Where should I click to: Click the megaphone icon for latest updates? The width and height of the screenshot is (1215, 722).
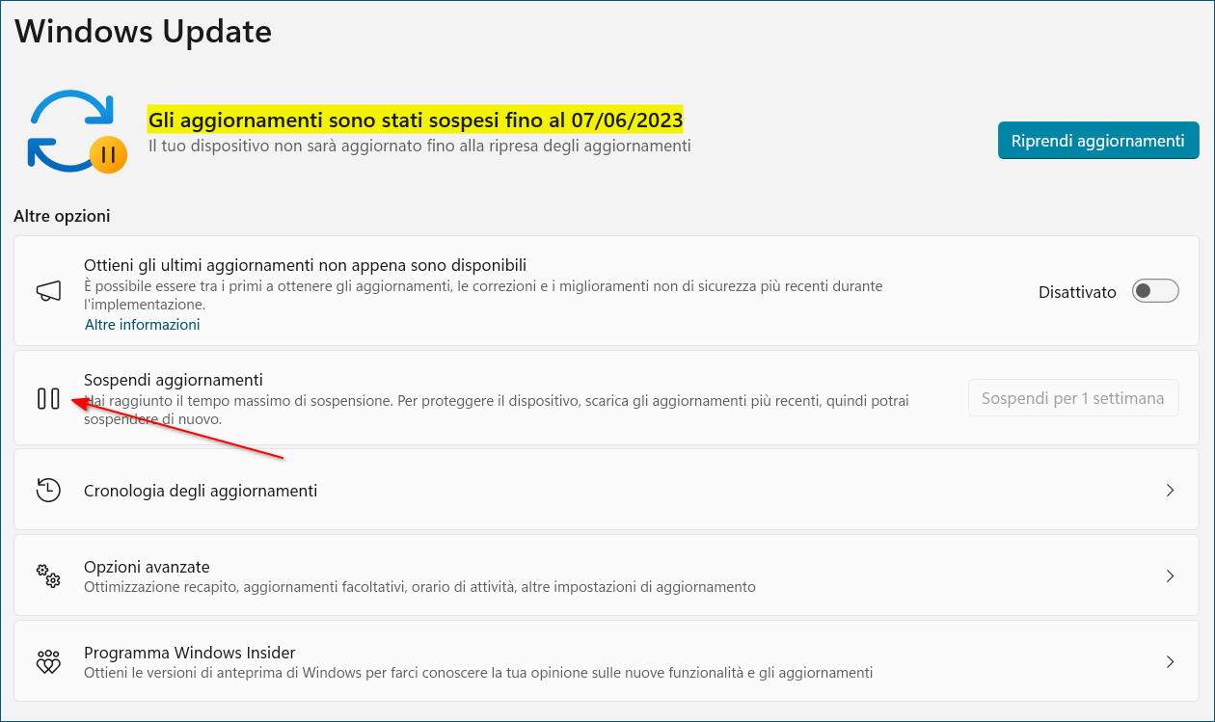pyautogui.click(x=48, y=291)
